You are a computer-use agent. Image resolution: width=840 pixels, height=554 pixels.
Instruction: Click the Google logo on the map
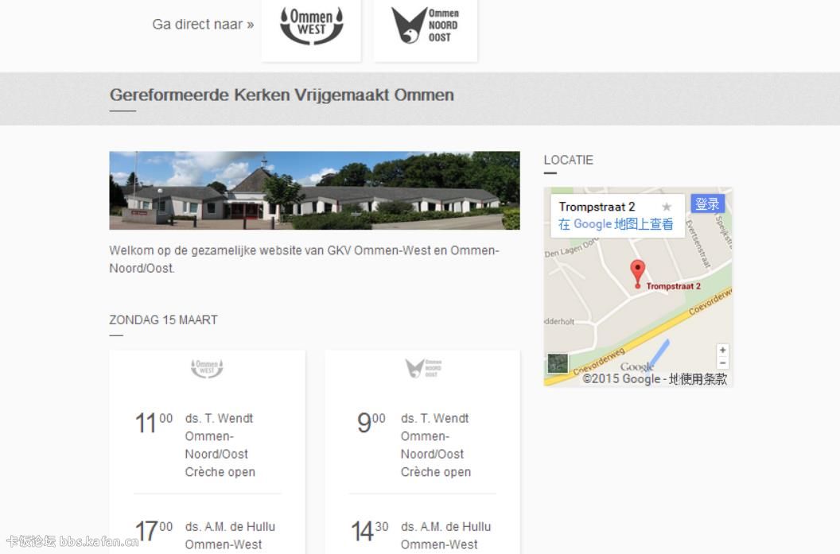tap(636, 366)
